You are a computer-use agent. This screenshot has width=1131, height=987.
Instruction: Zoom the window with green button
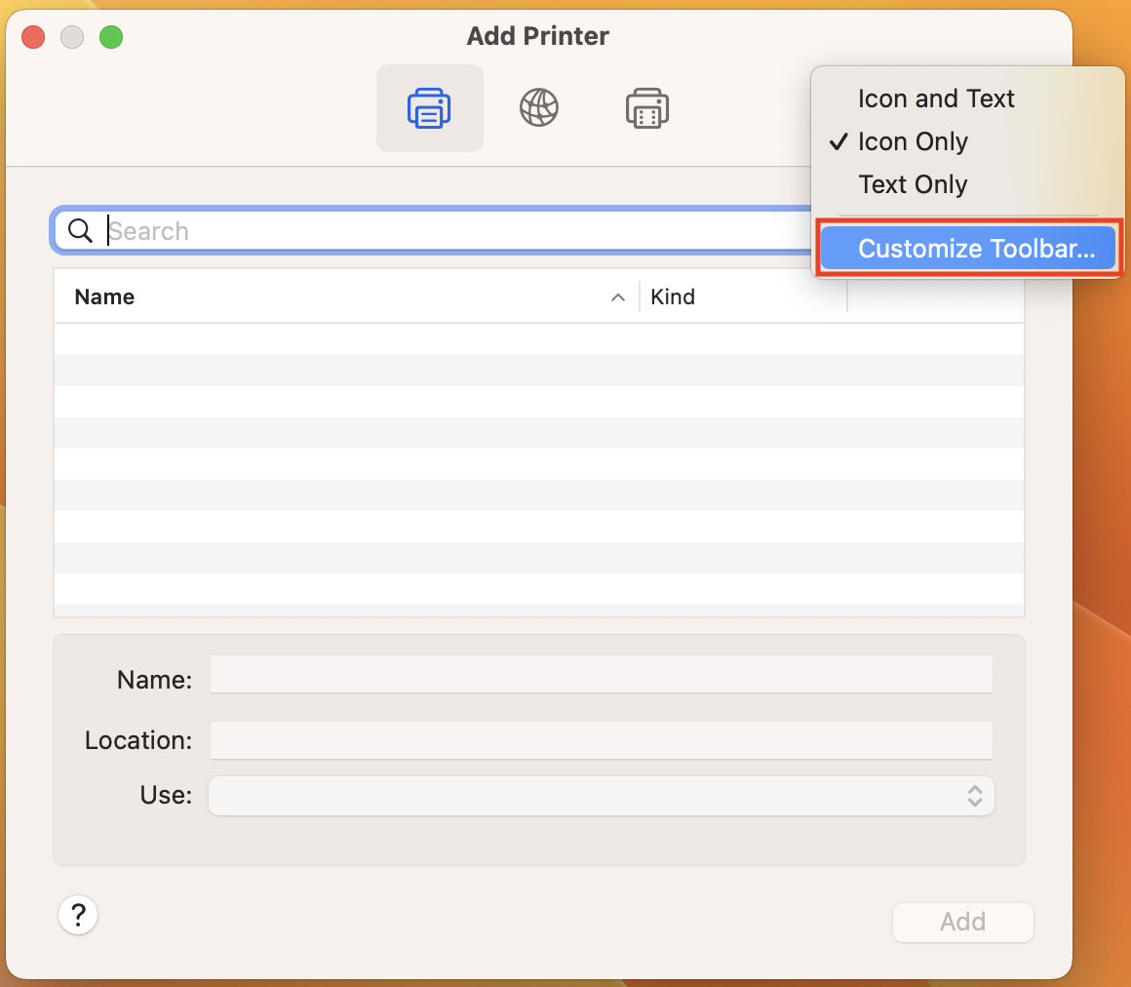click(x=111, y=37)
